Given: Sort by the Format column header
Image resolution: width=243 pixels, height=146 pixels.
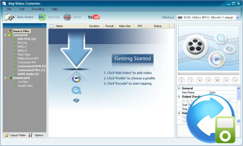Looking at the screenshot, I should tap(109, 26).
